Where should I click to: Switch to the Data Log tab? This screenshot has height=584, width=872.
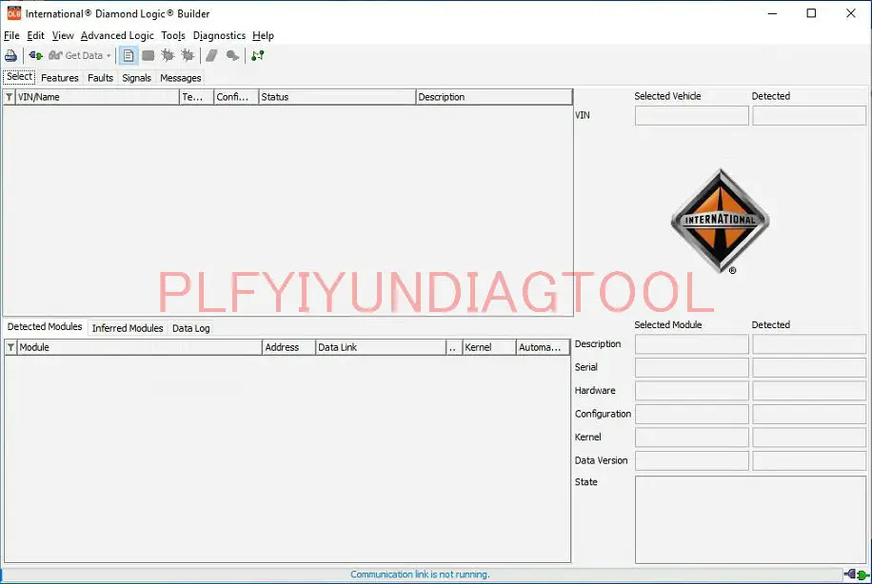point(190,328)
